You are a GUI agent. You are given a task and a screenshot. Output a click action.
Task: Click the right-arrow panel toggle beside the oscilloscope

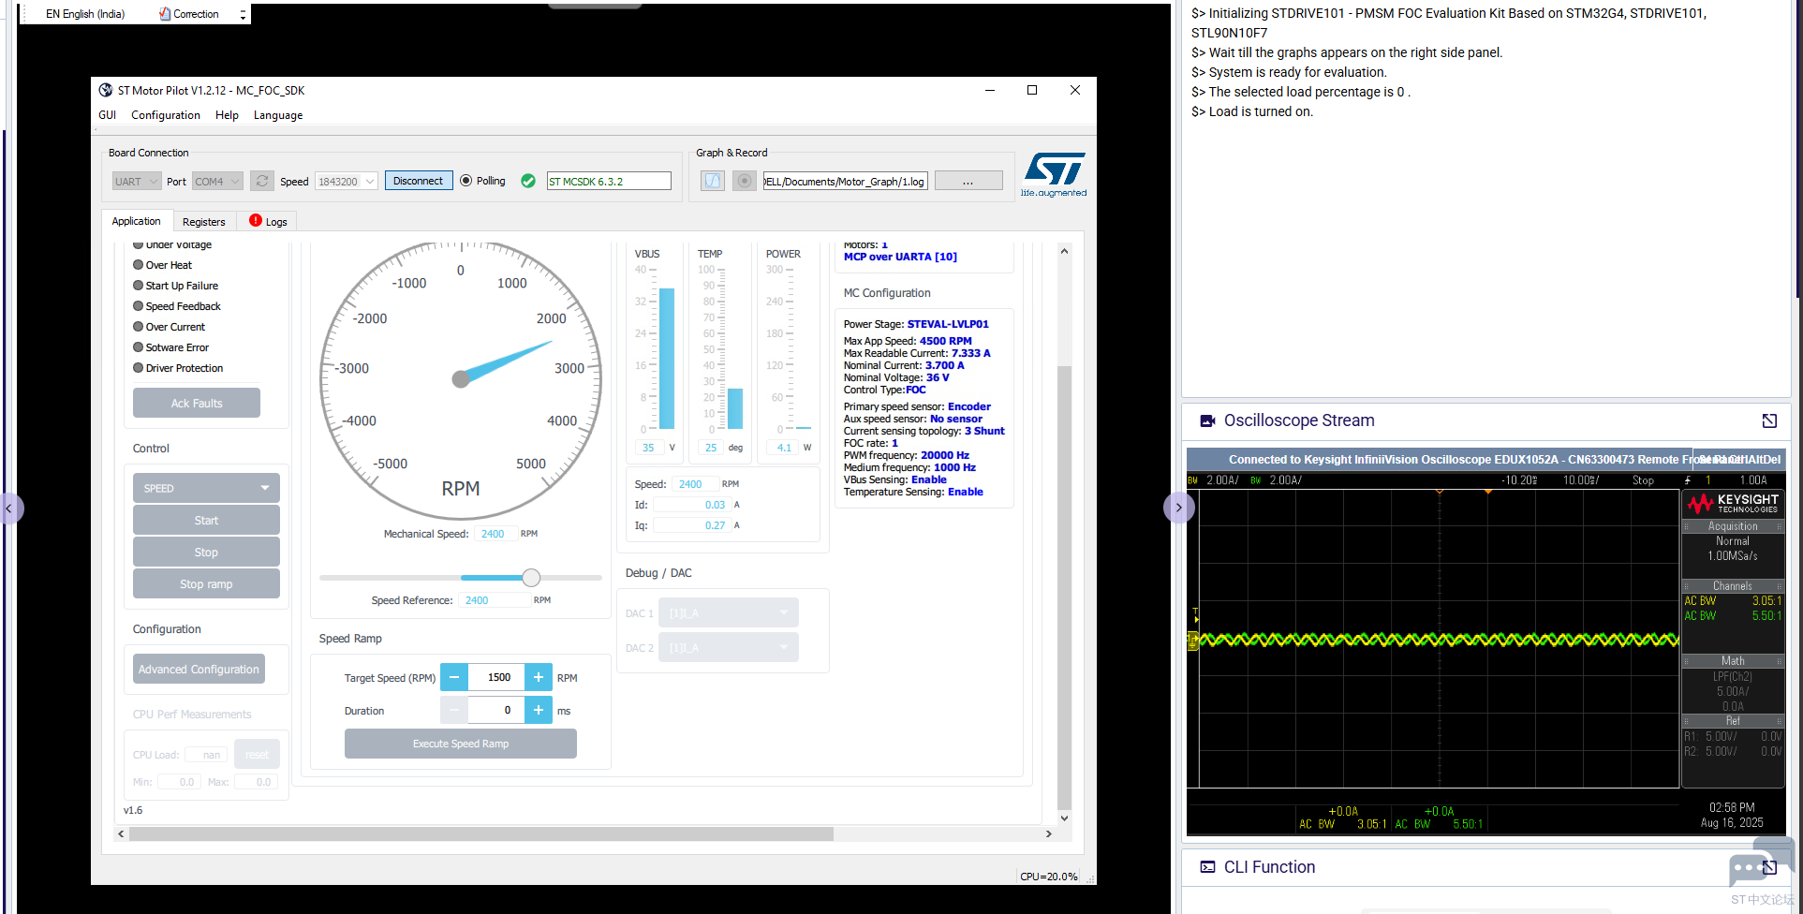pyautogui.click(x=1178, y=509)
